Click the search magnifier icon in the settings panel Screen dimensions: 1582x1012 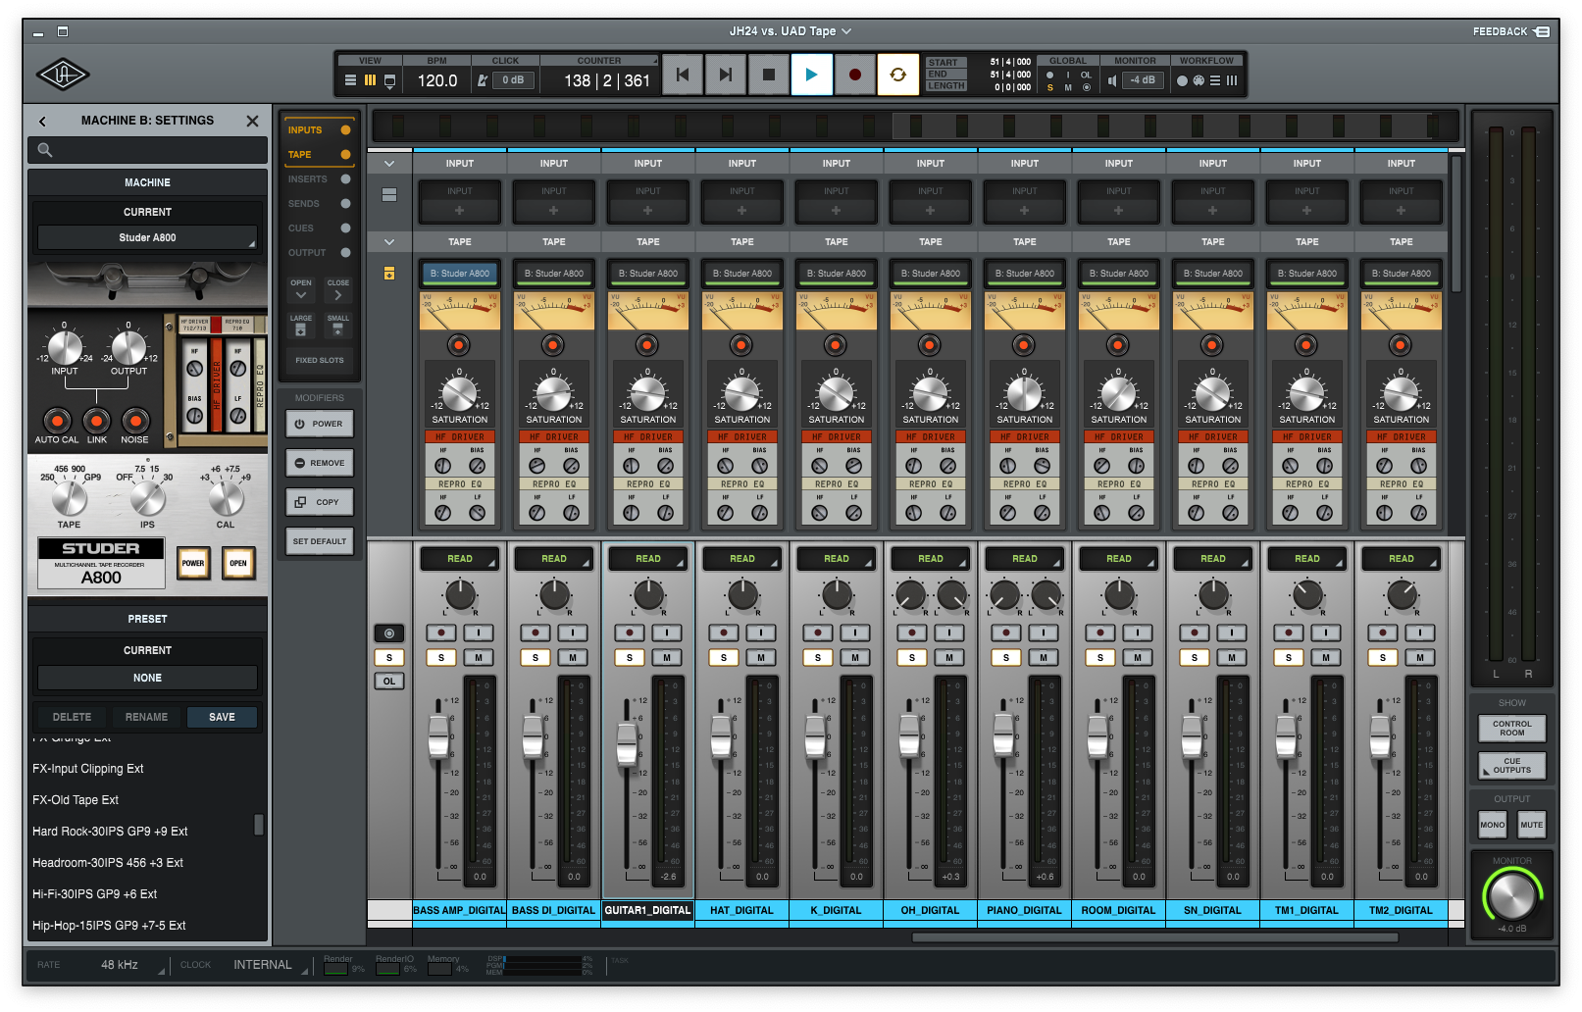(x=45, y=150)
